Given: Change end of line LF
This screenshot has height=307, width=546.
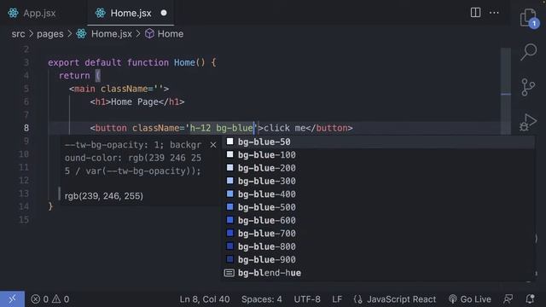Looking at the screenshot, I should pos(337,299).
